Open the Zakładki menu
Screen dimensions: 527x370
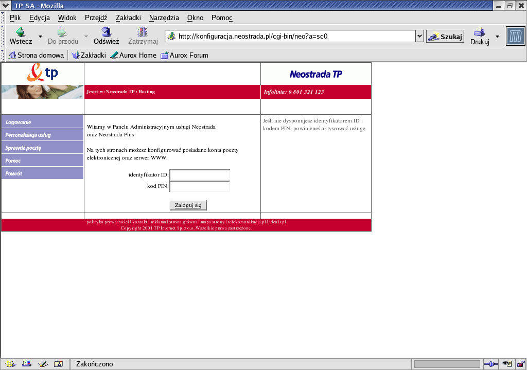coord(128,18)
